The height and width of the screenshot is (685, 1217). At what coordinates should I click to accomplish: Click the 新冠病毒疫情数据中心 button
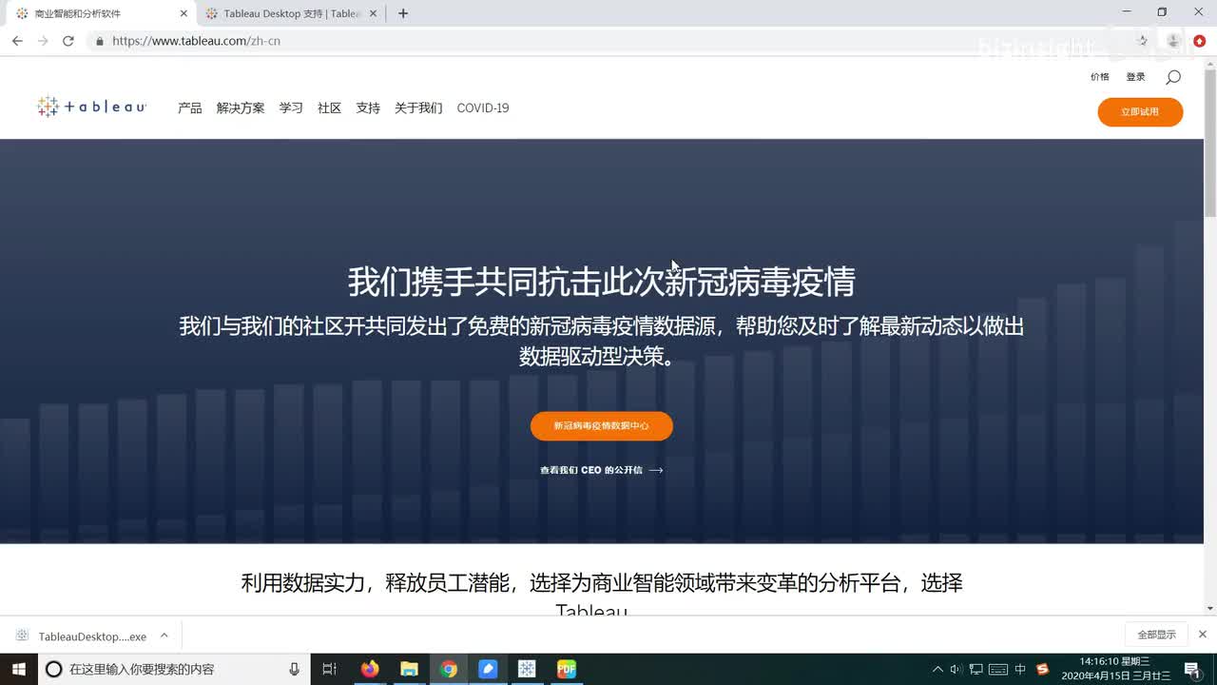pos(602,426)
